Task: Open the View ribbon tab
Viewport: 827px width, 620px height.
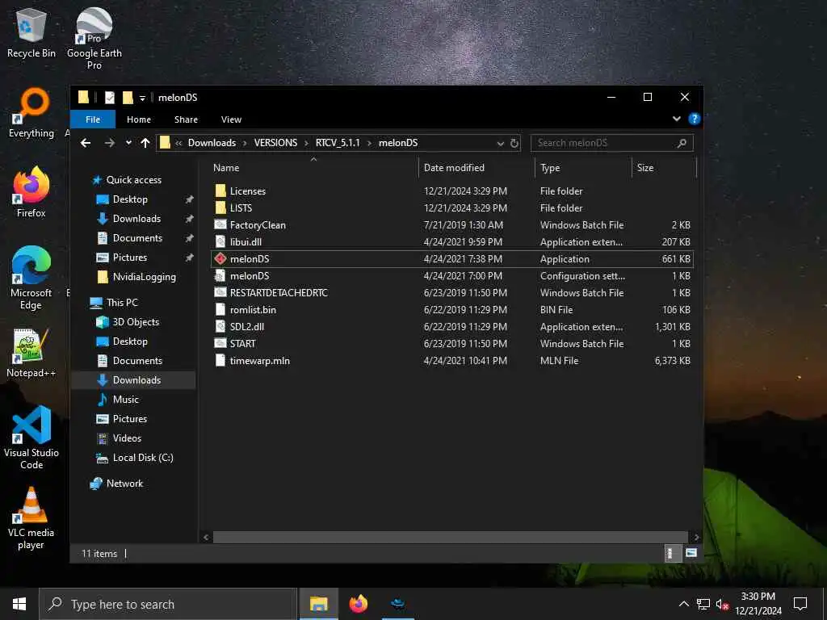Action: [231, 119]
